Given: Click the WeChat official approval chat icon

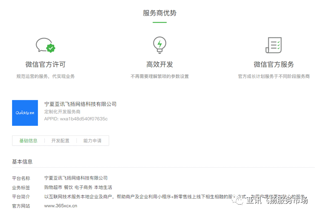Looking at the screenshot, I should (46, 45).
